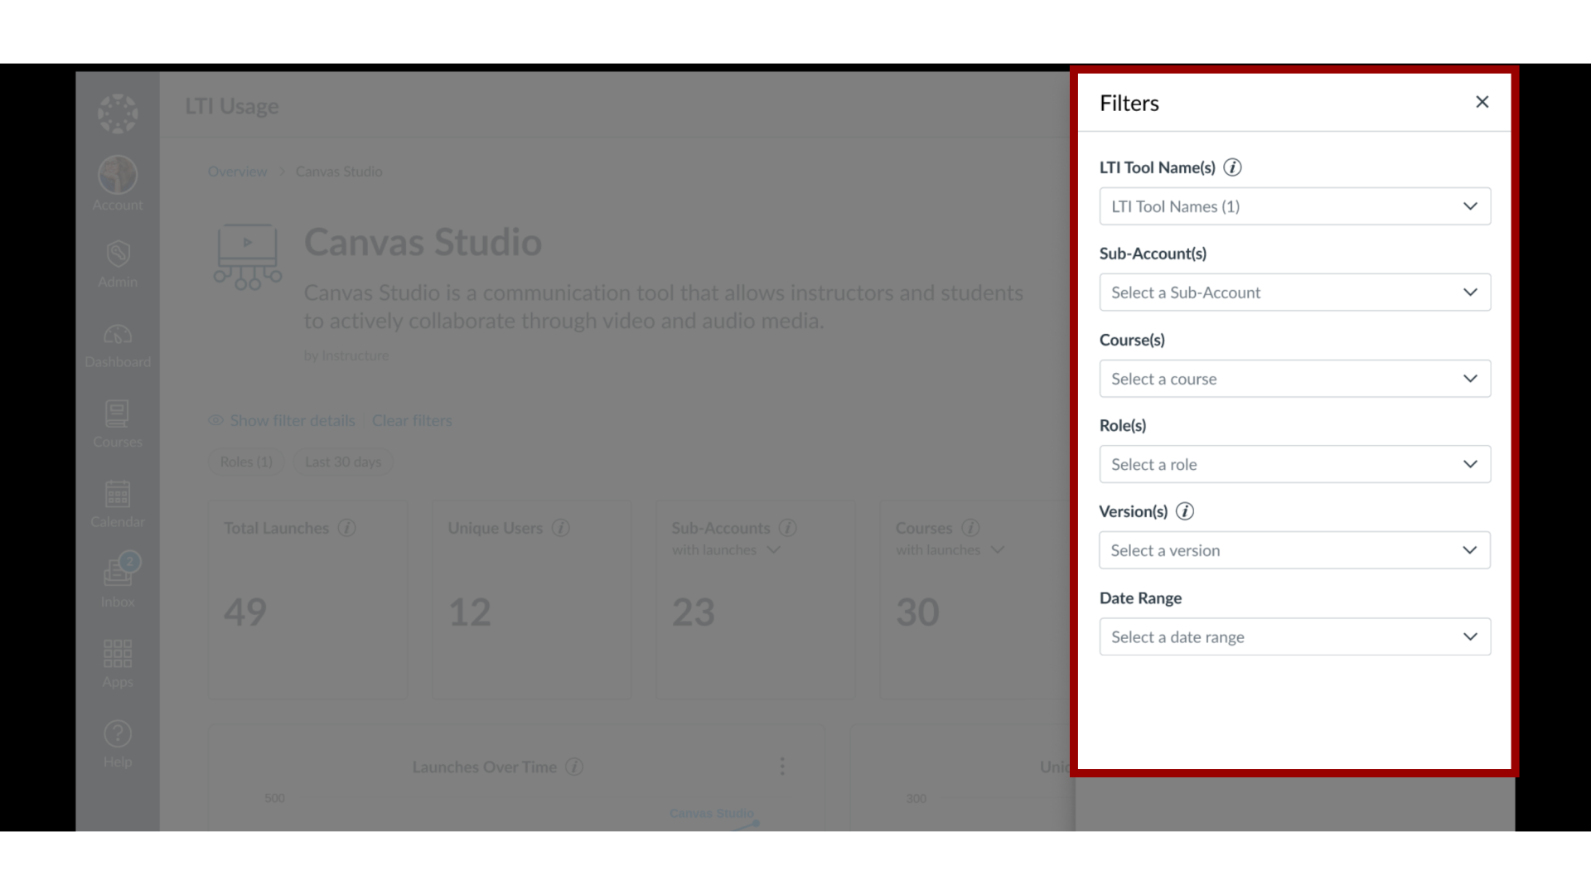Expand Sub-Accounts with launches chevron
1591x895 pixels.
(x=773, y=550)
